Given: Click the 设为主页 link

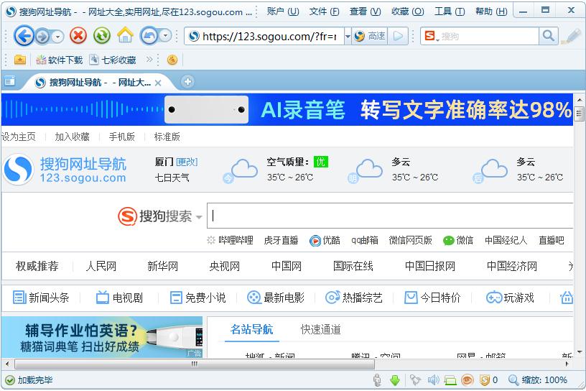Looking at the screenshot, I should (x=19, y=137).
